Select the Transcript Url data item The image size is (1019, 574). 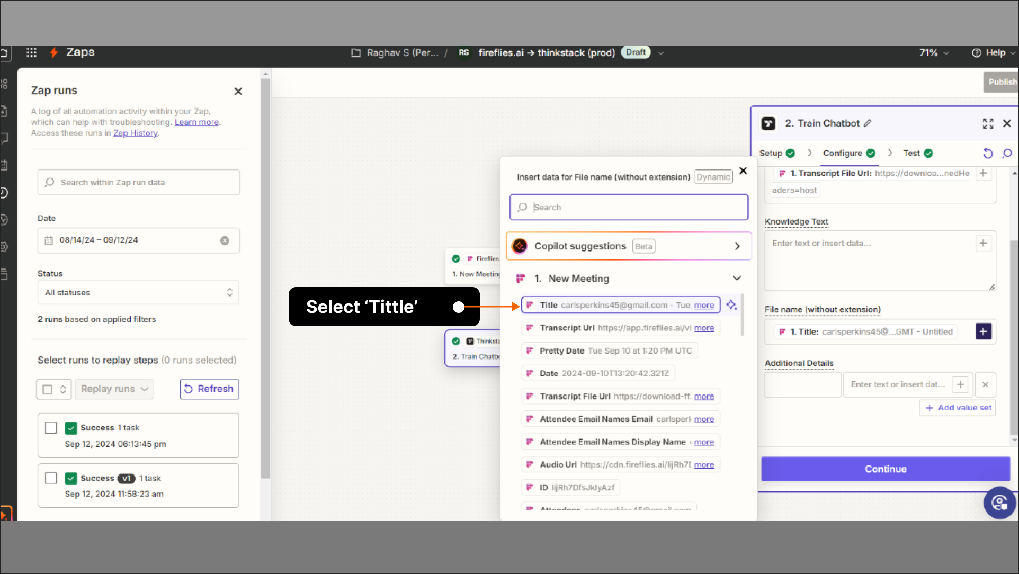pos(621,328)
